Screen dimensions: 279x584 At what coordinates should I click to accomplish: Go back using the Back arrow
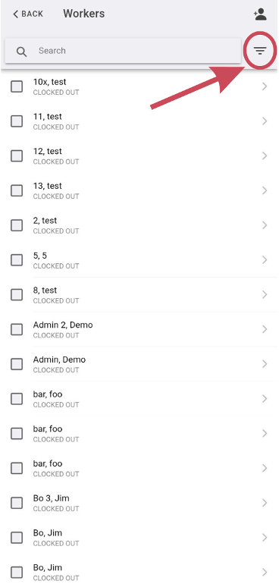coord(28,14)
